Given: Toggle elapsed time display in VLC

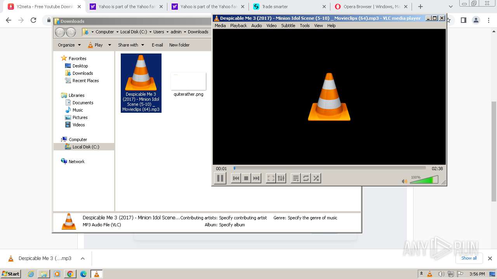Looking at the screenshot, I should tap(221, 169).
